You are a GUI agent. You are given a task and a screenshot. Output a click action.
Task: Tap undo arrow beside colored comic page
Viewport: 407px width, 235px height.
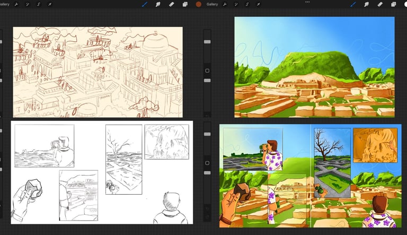coord(207,209)
